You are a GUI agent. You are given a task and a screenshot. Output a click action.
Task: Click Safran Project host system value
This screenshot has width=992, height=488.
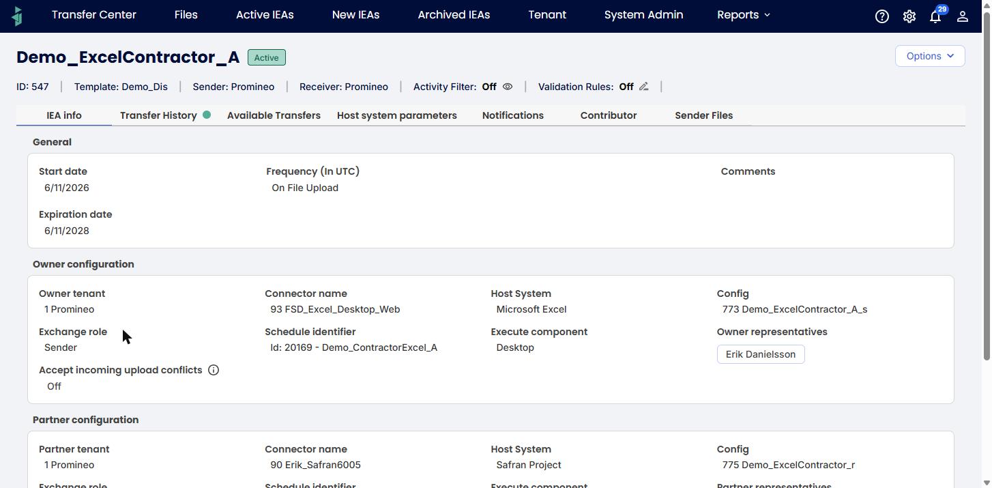click(529, 465)
